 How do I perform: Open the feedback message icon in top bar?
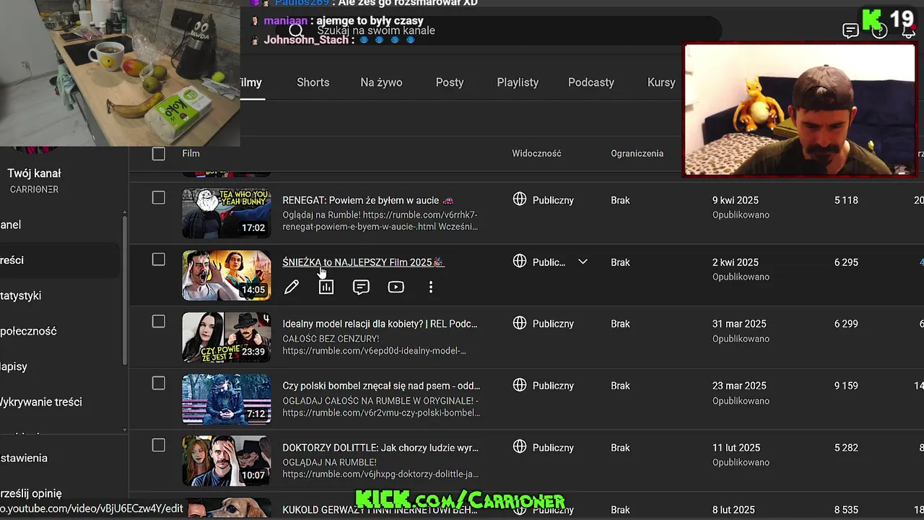click(x=850, y=31)
